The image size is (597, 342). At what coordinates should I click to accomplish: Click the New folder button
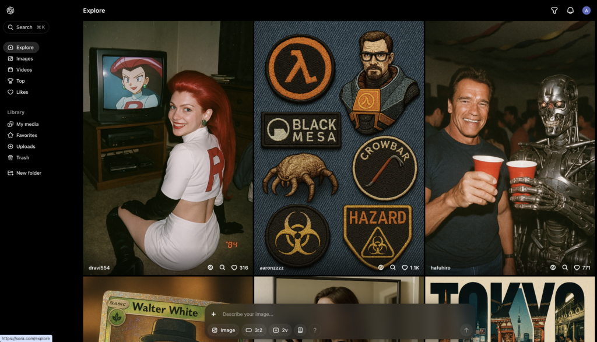(x=28, y=173)
